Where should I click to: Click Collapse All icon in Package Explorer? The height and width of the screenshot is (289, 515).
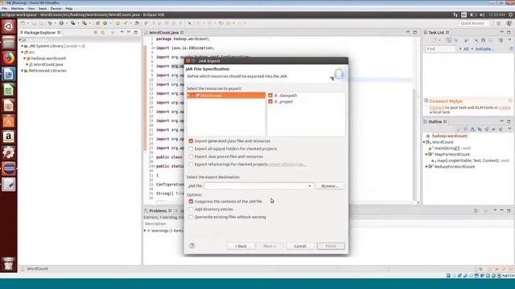point(96,32)
